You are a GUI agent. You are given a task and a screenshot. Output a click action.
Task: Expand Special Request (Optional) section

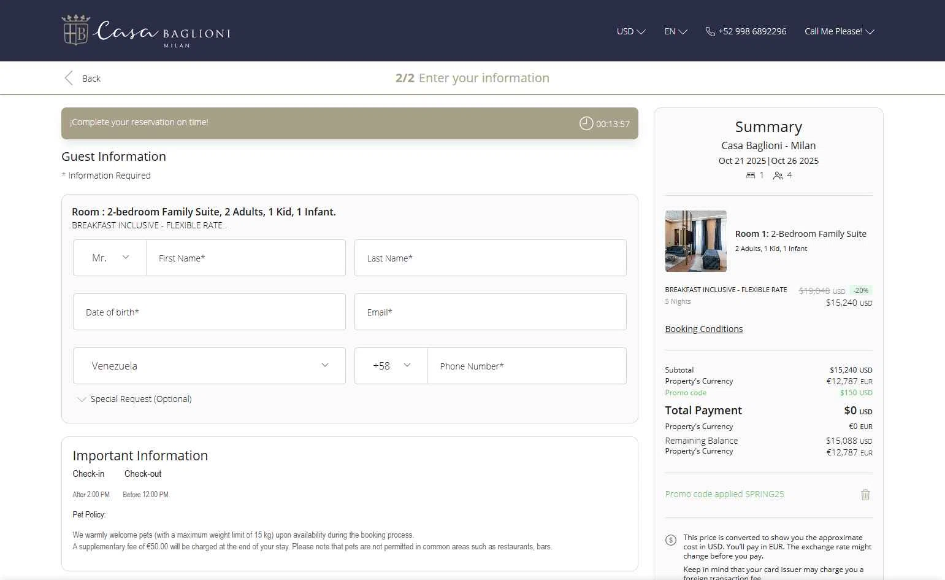pos(135,399)
